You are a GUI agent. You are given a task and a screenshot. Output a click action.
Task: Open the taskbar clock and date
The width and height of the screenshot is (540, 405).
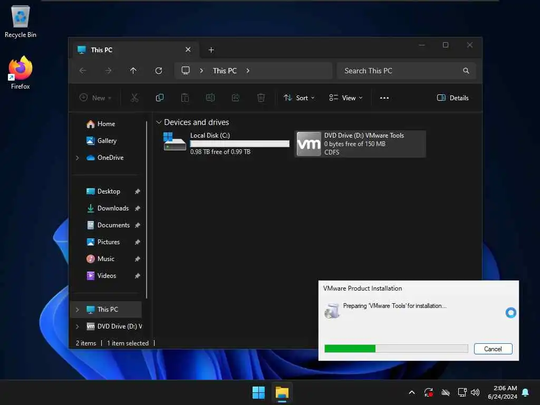[502, 392]
